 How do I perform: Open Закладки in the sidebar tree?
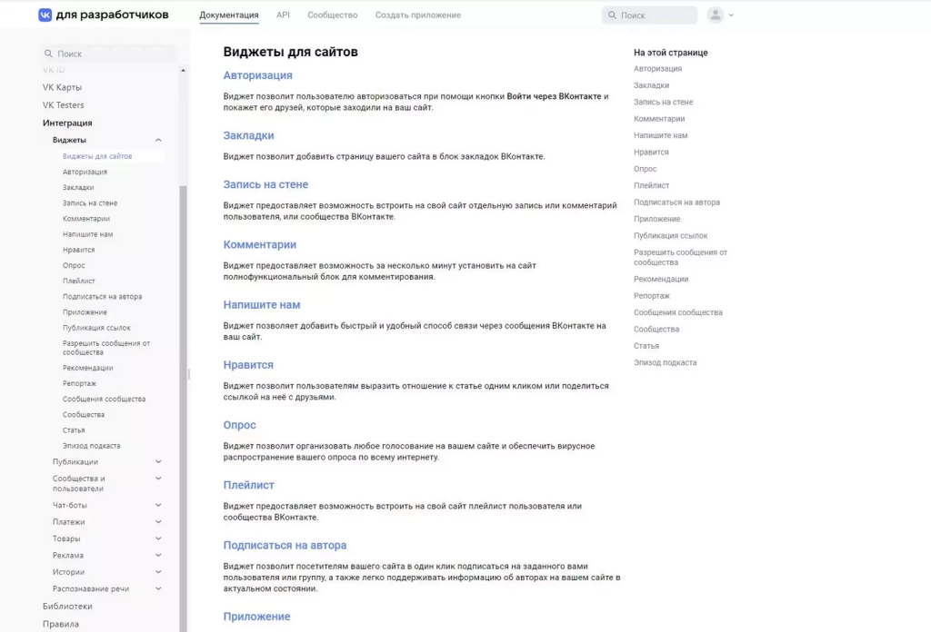[78, 187]
